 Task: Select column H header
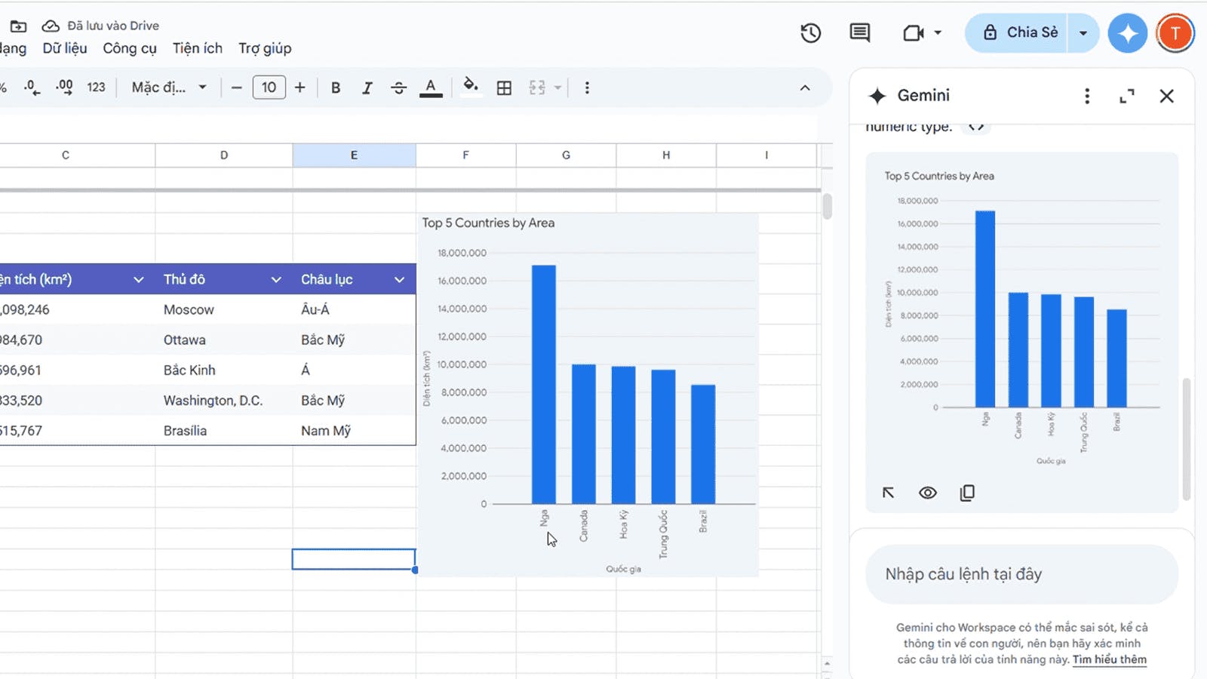pyautogui.click(x=666, y=155)
